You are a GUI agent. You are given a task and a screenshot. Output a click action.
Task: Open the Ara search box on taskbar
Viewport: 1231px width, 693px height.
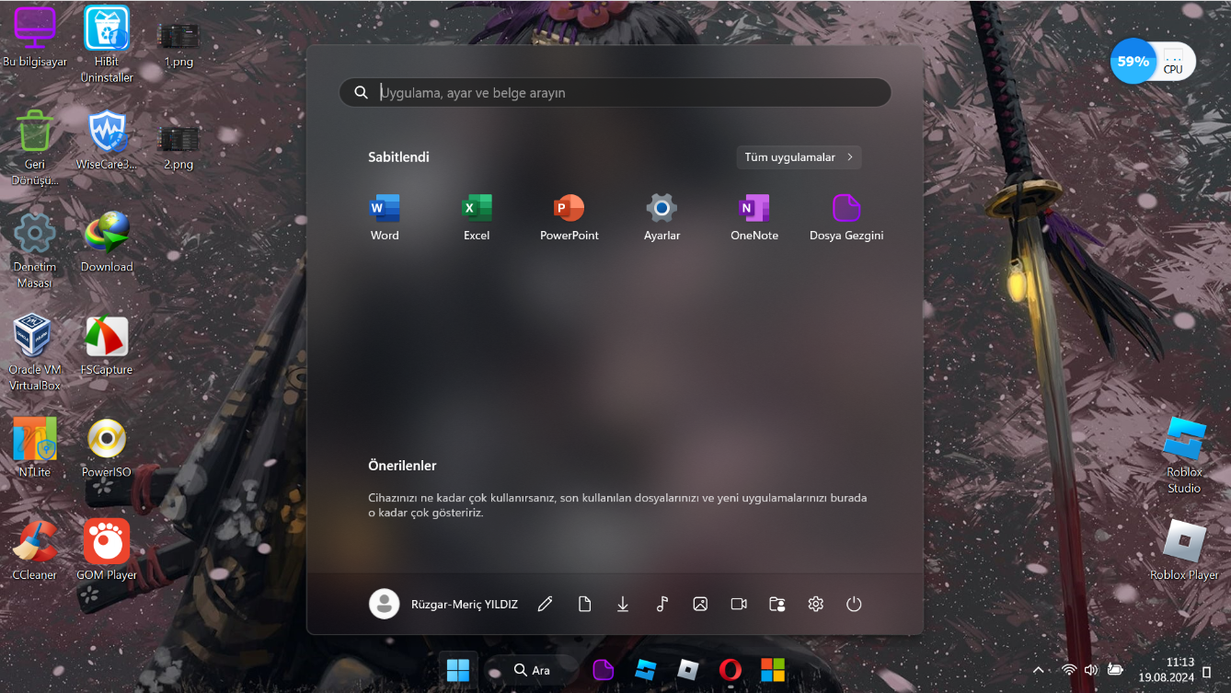click(x=533, y=670)
